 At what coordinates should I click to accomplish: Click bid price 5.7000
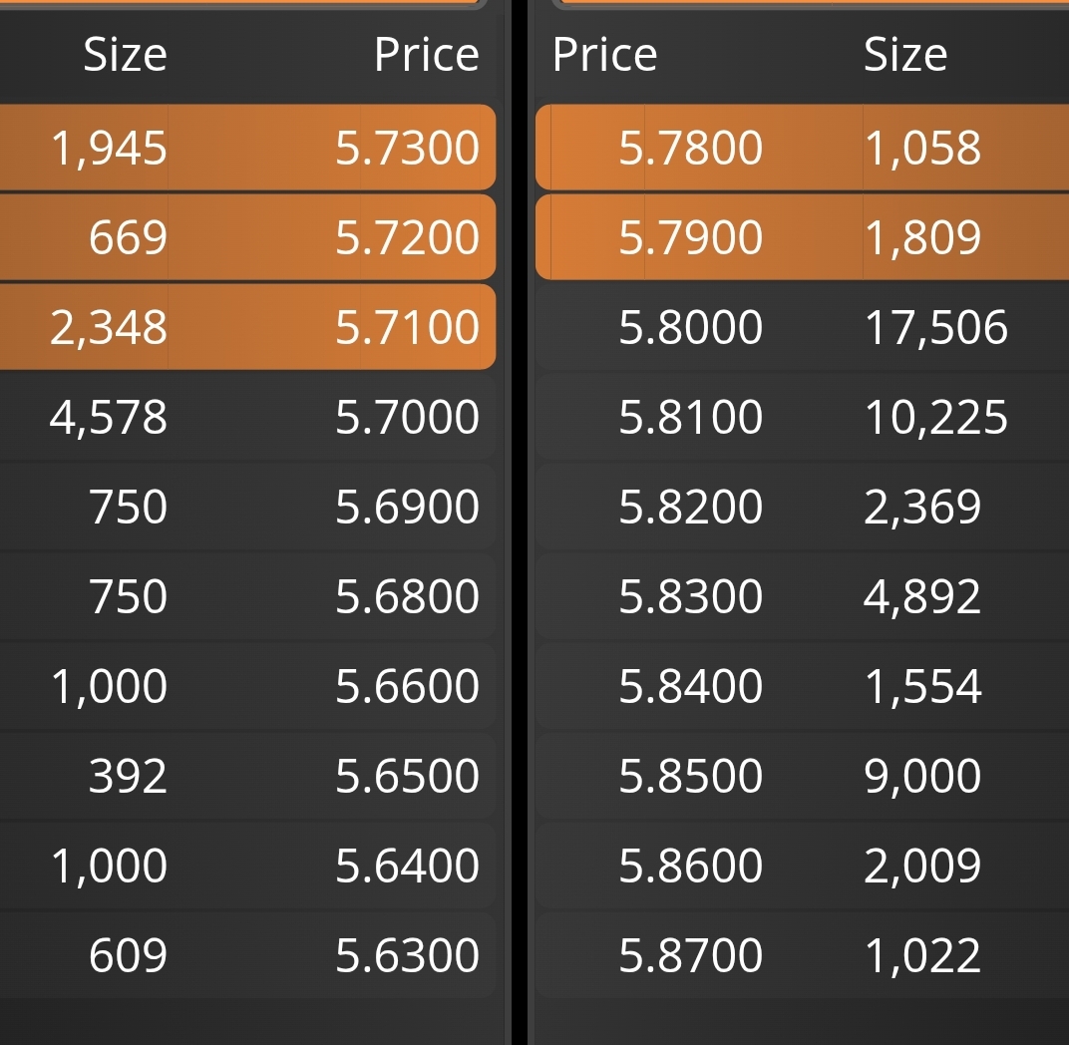coord(407,417)
